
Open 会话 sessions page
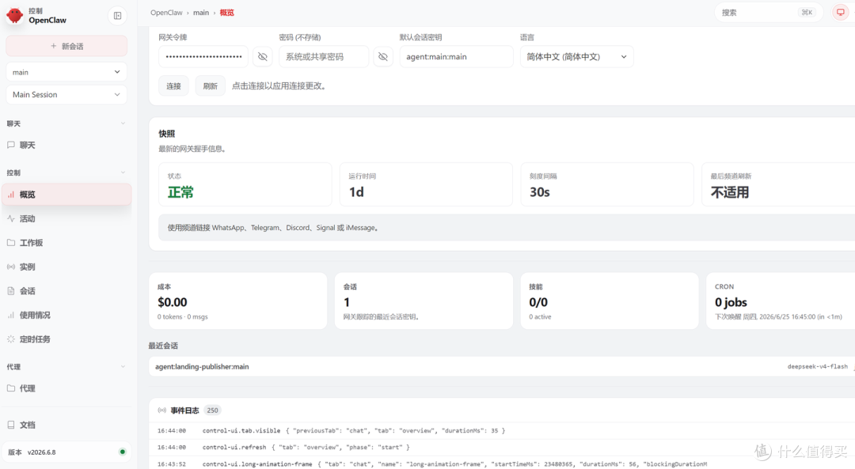pyautogui.click(x=66, y=291)
